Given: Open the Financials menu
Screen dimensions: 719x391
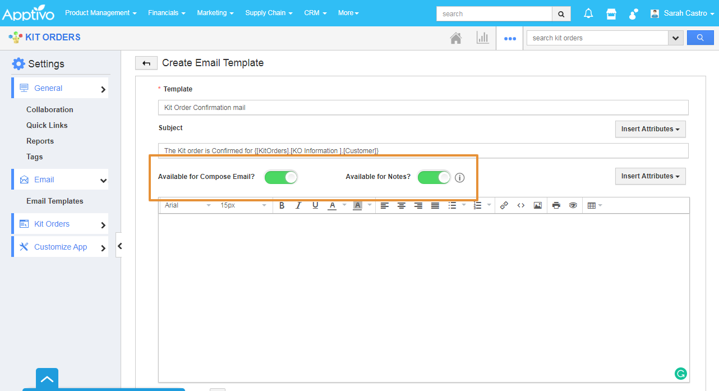Looking at the screenshot, I should tap(167, 13).
